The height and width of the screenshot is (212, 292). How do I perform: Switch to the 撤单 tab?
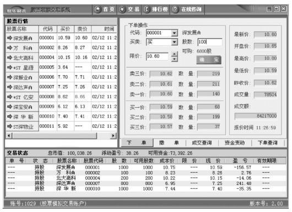coord(169,143)
